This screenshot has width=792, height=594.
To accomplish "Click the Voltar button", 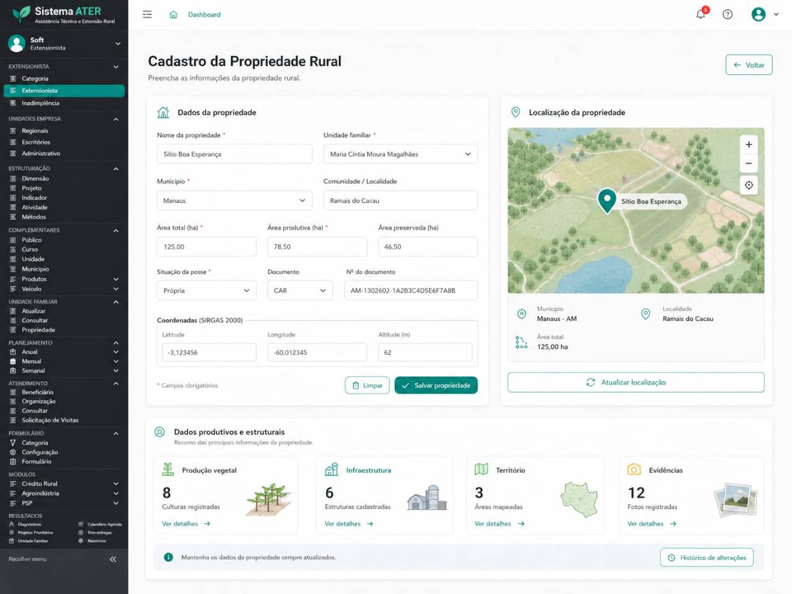I will 749,65.
